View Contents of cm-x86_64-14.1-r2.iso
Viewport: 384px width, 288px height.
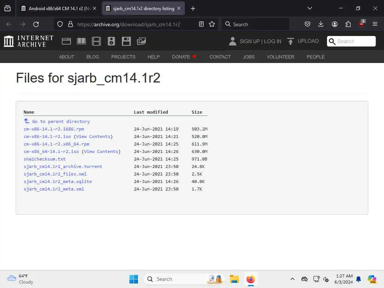[x=101, y=151]
